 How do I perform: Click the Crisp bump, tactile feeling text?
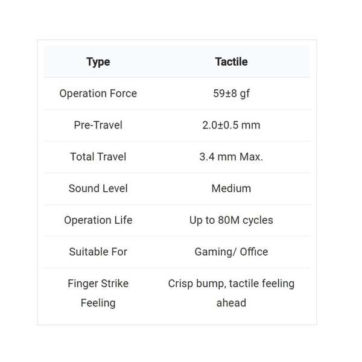[231, 284]
